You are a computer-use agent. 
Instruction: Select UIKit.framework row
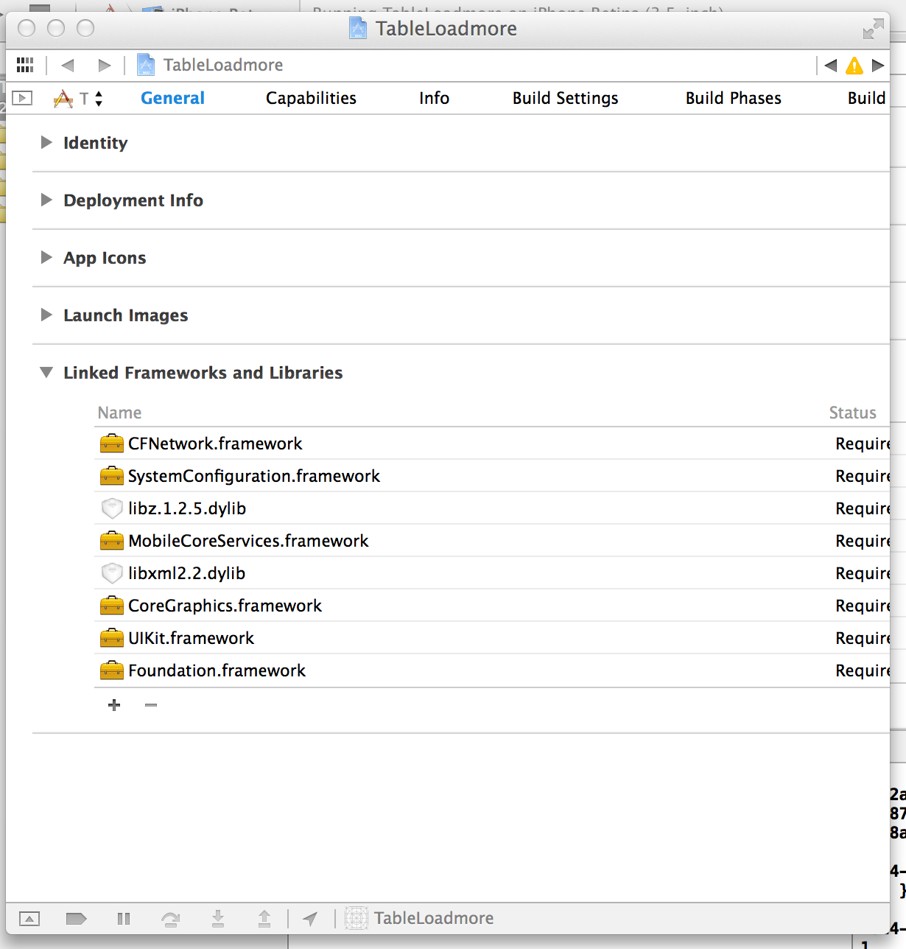(x=492, y=638)
